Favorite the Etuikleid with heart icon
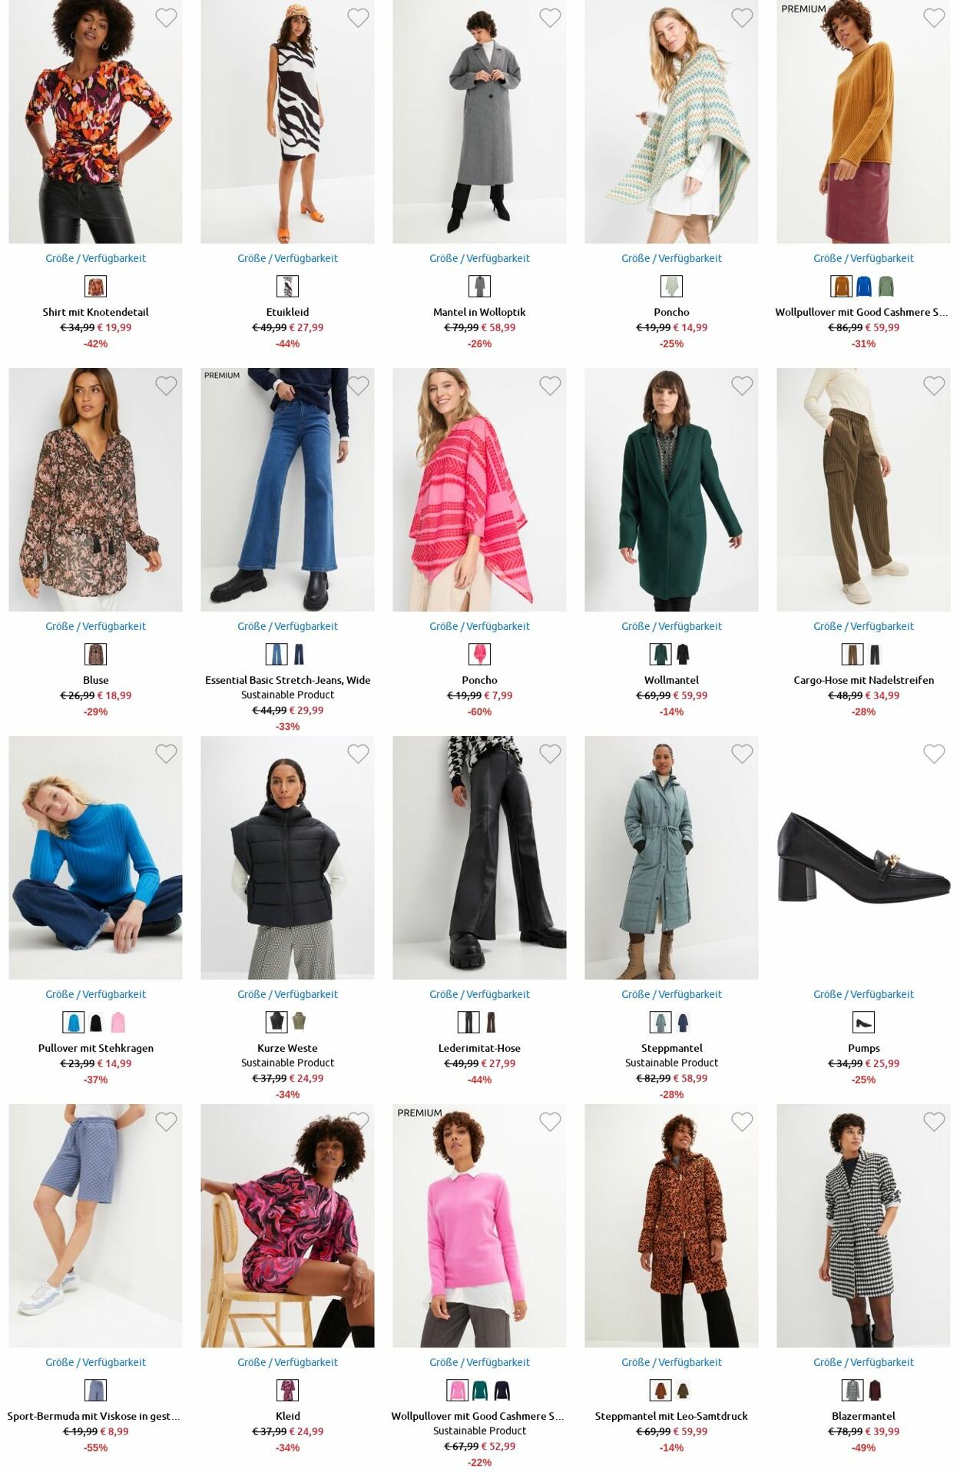This screenshot has width=960, height=1472. tap(358, 18)
